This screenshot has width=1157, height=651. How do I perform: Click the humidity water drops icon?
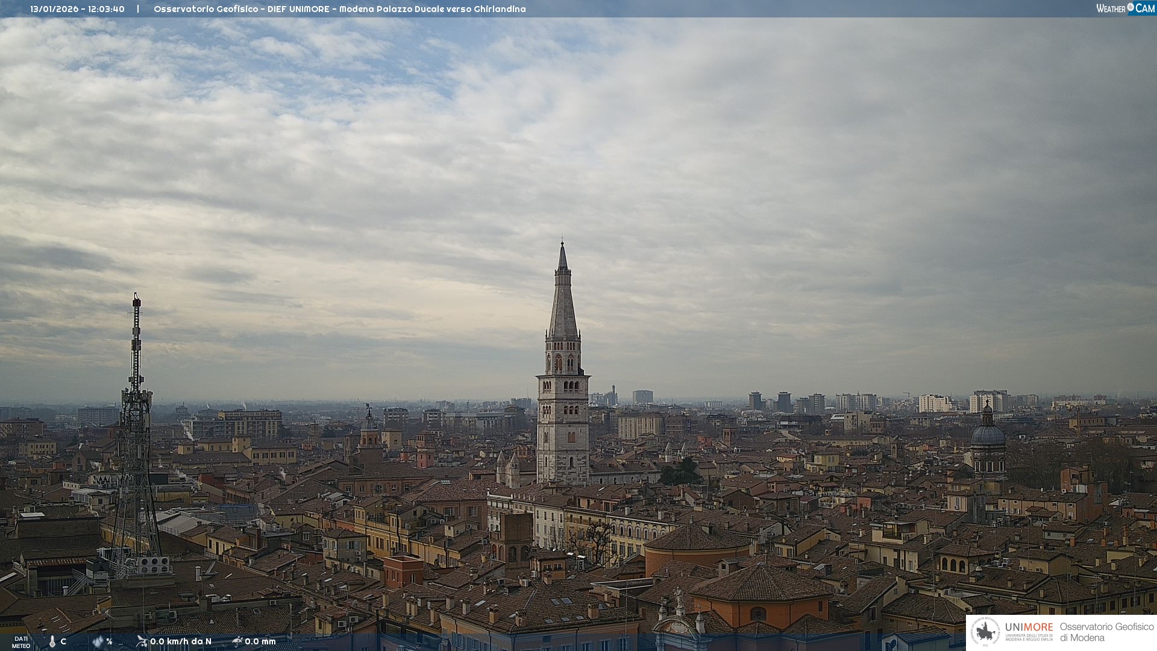[98, 641]
